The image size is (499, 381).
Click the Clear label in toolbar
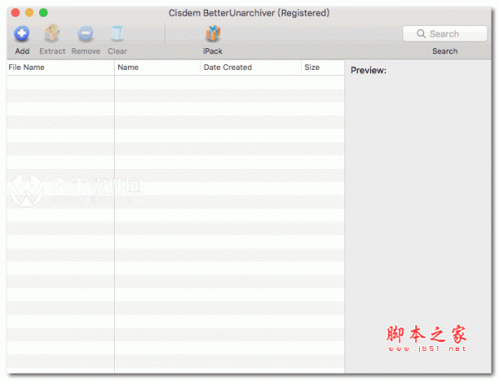[x=117, y=52]
